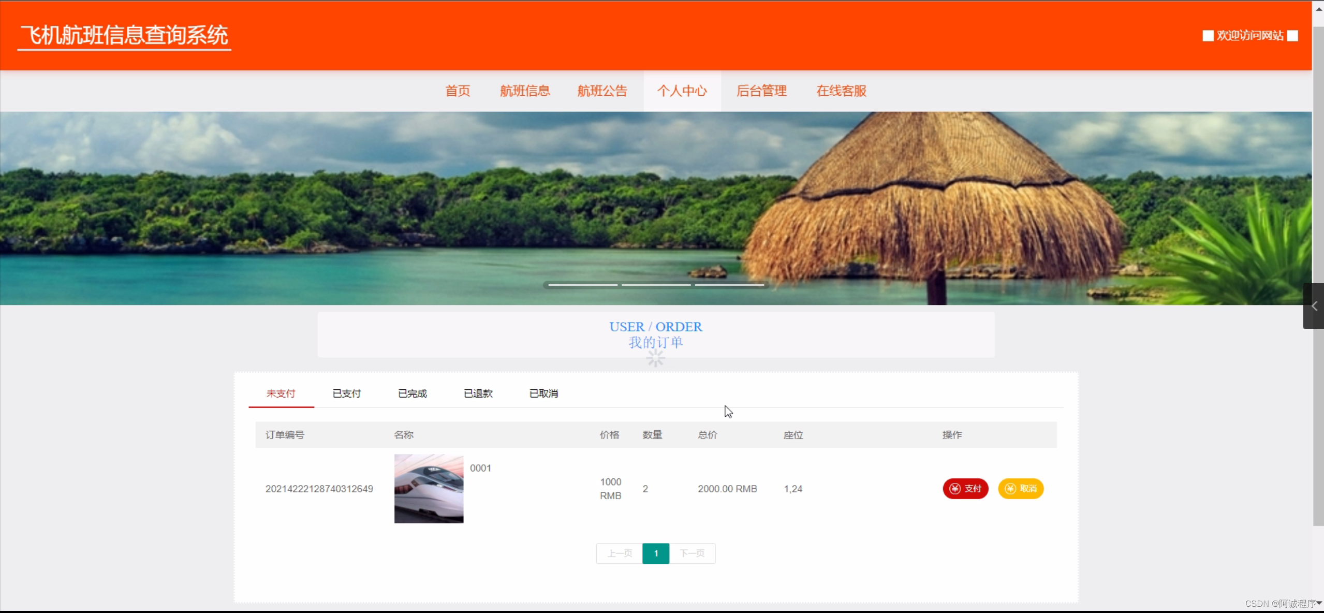Select the 已完成 tab

tap(412, 393)
